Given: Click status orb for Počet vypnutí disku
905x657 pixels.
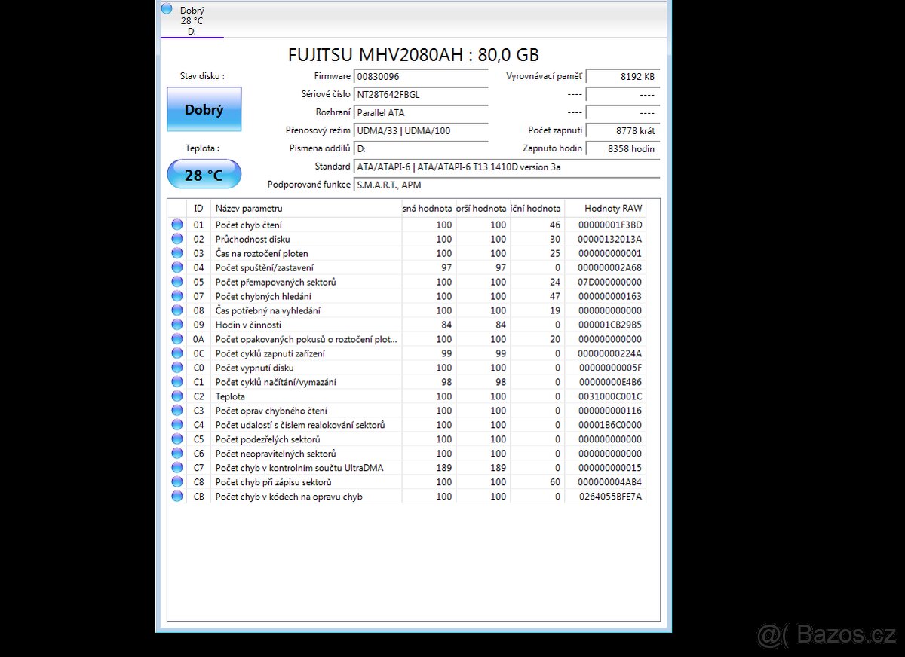Looking at the screenshot, I should (x=177, y=368).
